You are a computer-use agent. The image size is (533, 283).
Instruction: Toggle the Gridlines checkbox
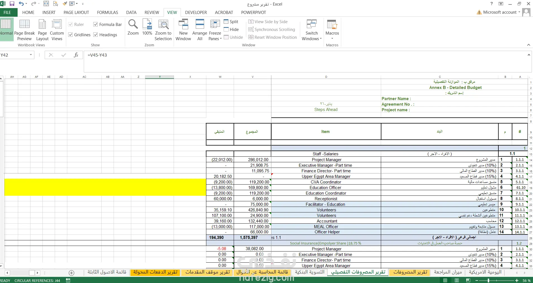[70, 35]
